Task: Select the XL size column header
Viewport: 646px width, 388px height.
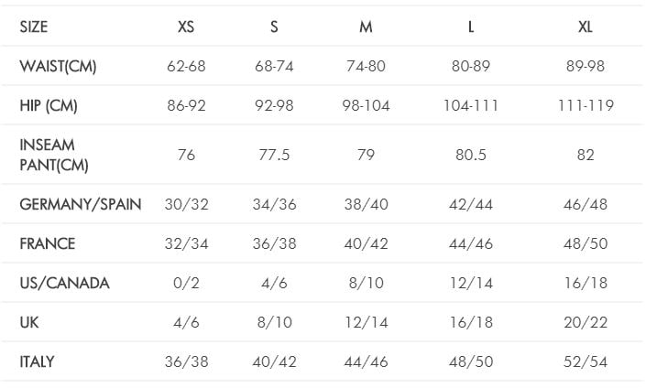Action: click(x=585, y=27)
